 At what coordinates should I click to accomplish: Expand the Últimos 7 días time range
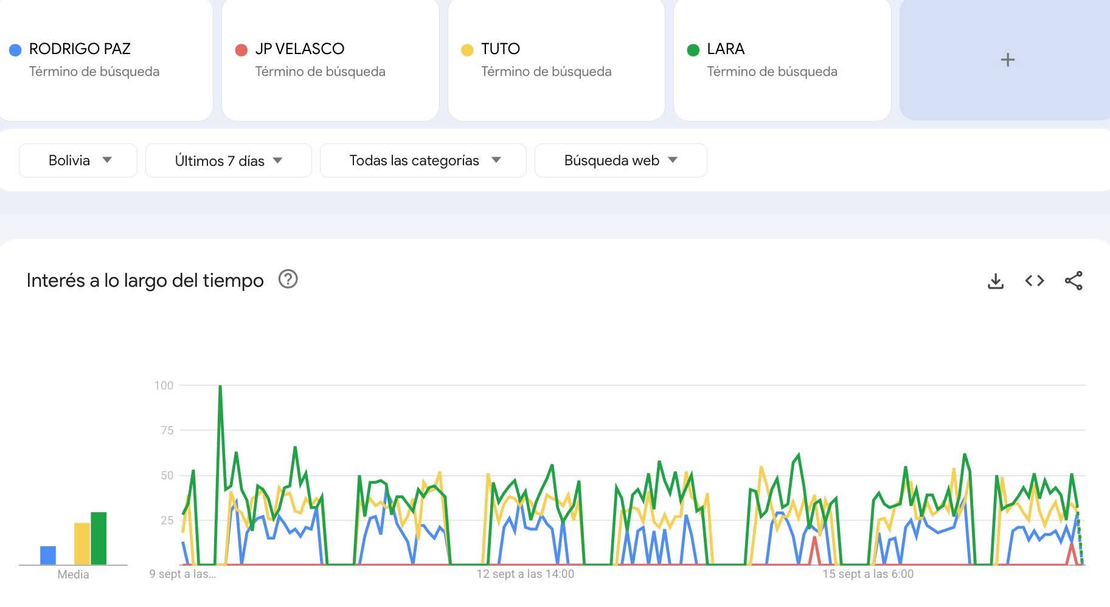[228, 160]
